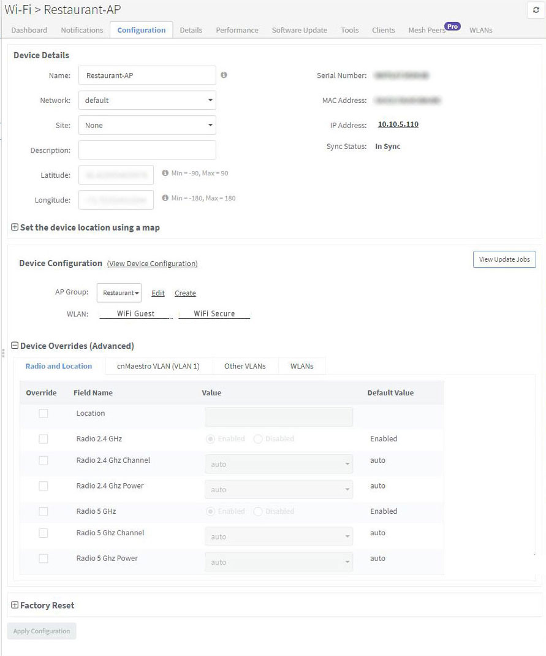This screenshot has width=546, height=656.
Task: Click the Apply Configuration button
Action: (x=42, y=631)
